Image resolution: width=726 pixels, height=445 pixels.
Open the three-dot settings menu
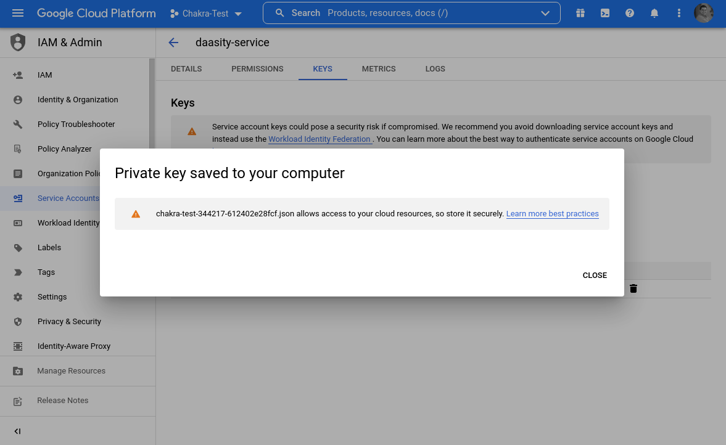coord(679,13)
